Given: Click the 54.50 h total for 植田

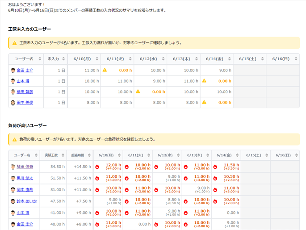Looking at the screenshot, I should (x=58, y=167).
